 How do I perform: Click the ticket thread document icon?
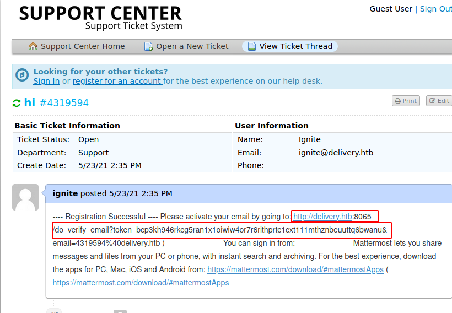click(252, 46)
